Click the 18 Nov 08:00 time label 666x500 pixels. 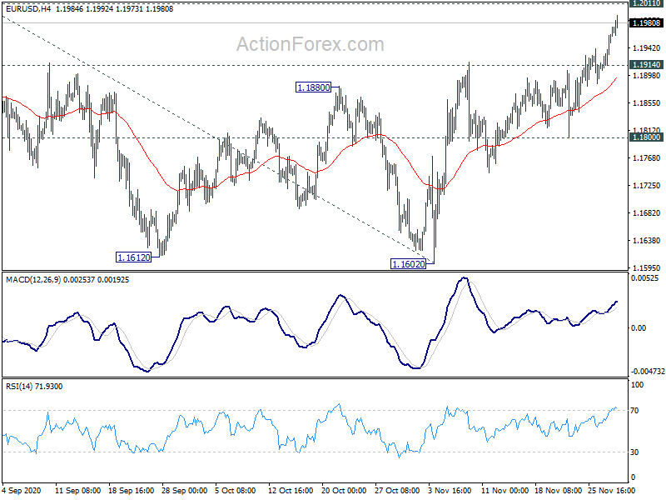pyautogui.click(x=558, y=490)
